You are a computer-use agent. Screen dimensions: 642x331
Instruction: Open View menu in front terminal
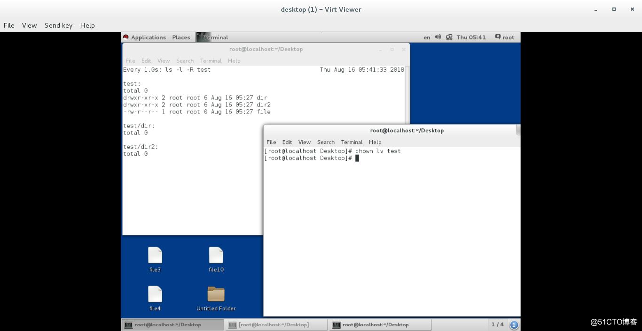point(305,142)
